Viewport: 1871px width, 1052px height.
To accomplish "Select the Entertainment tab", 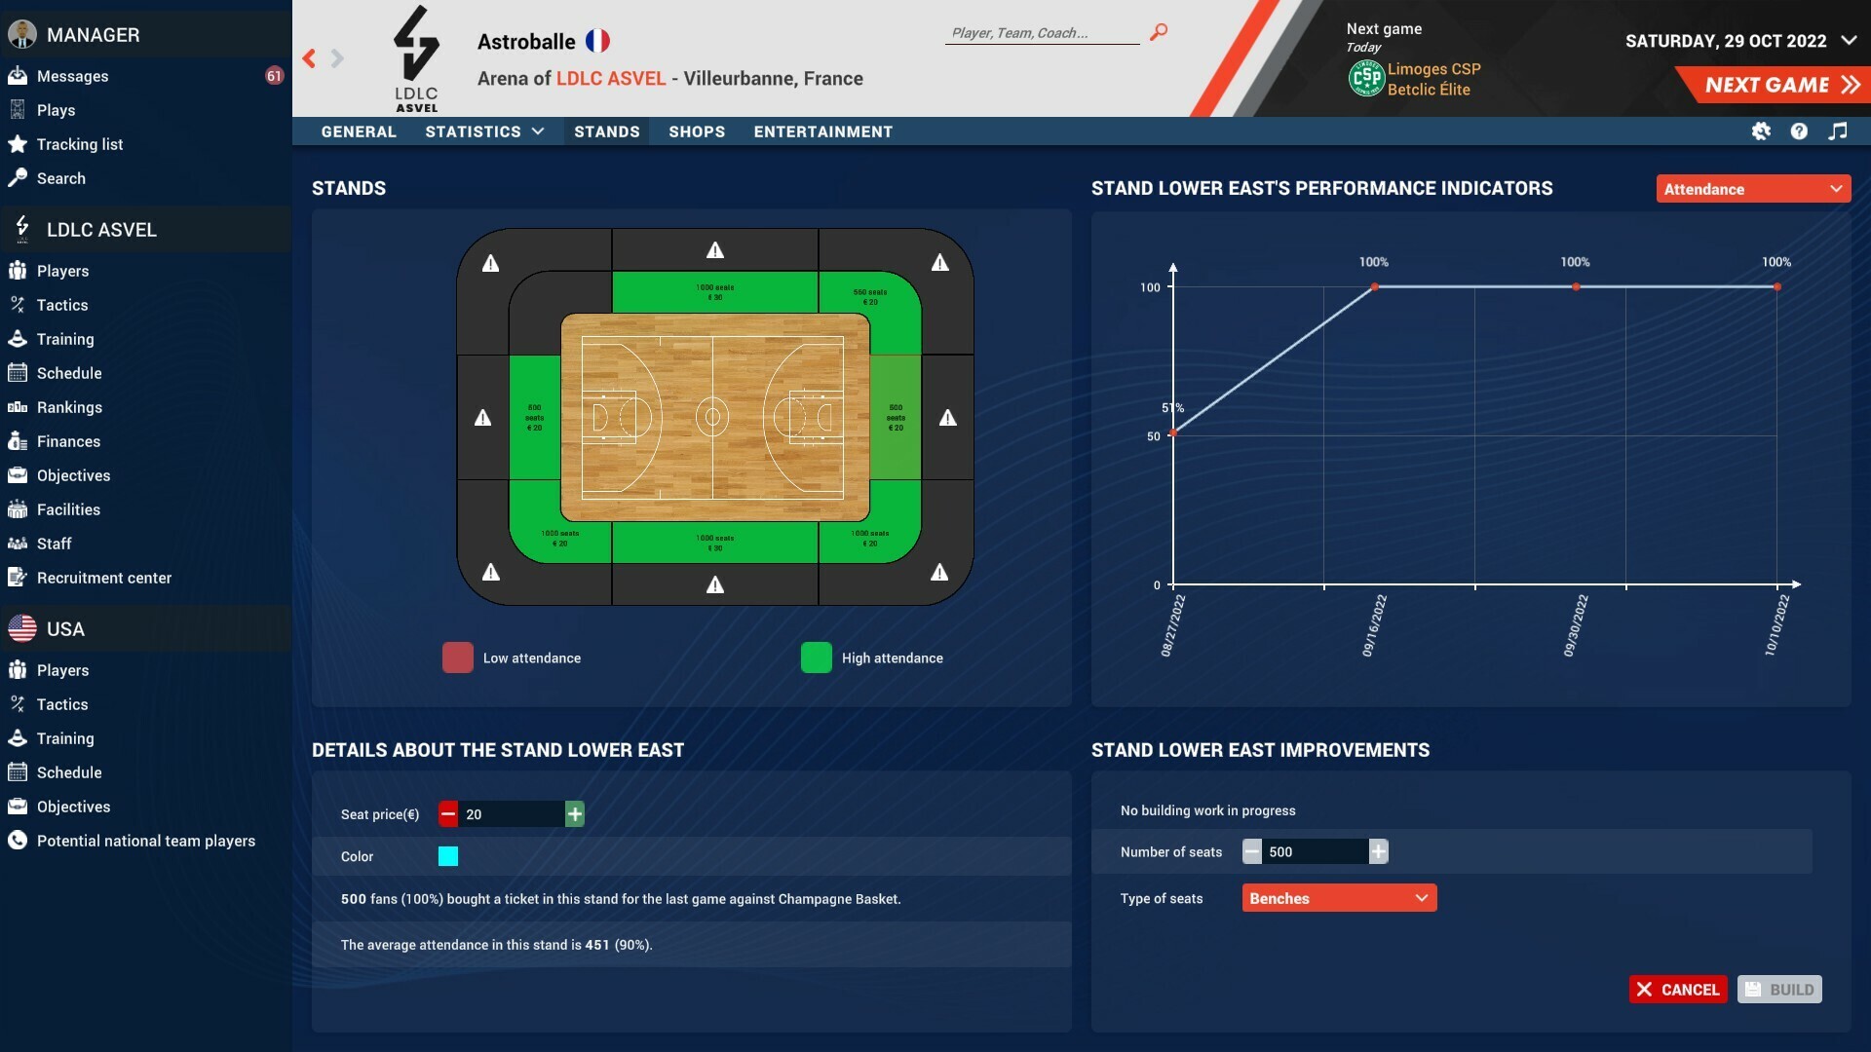I will coord(823,130).
